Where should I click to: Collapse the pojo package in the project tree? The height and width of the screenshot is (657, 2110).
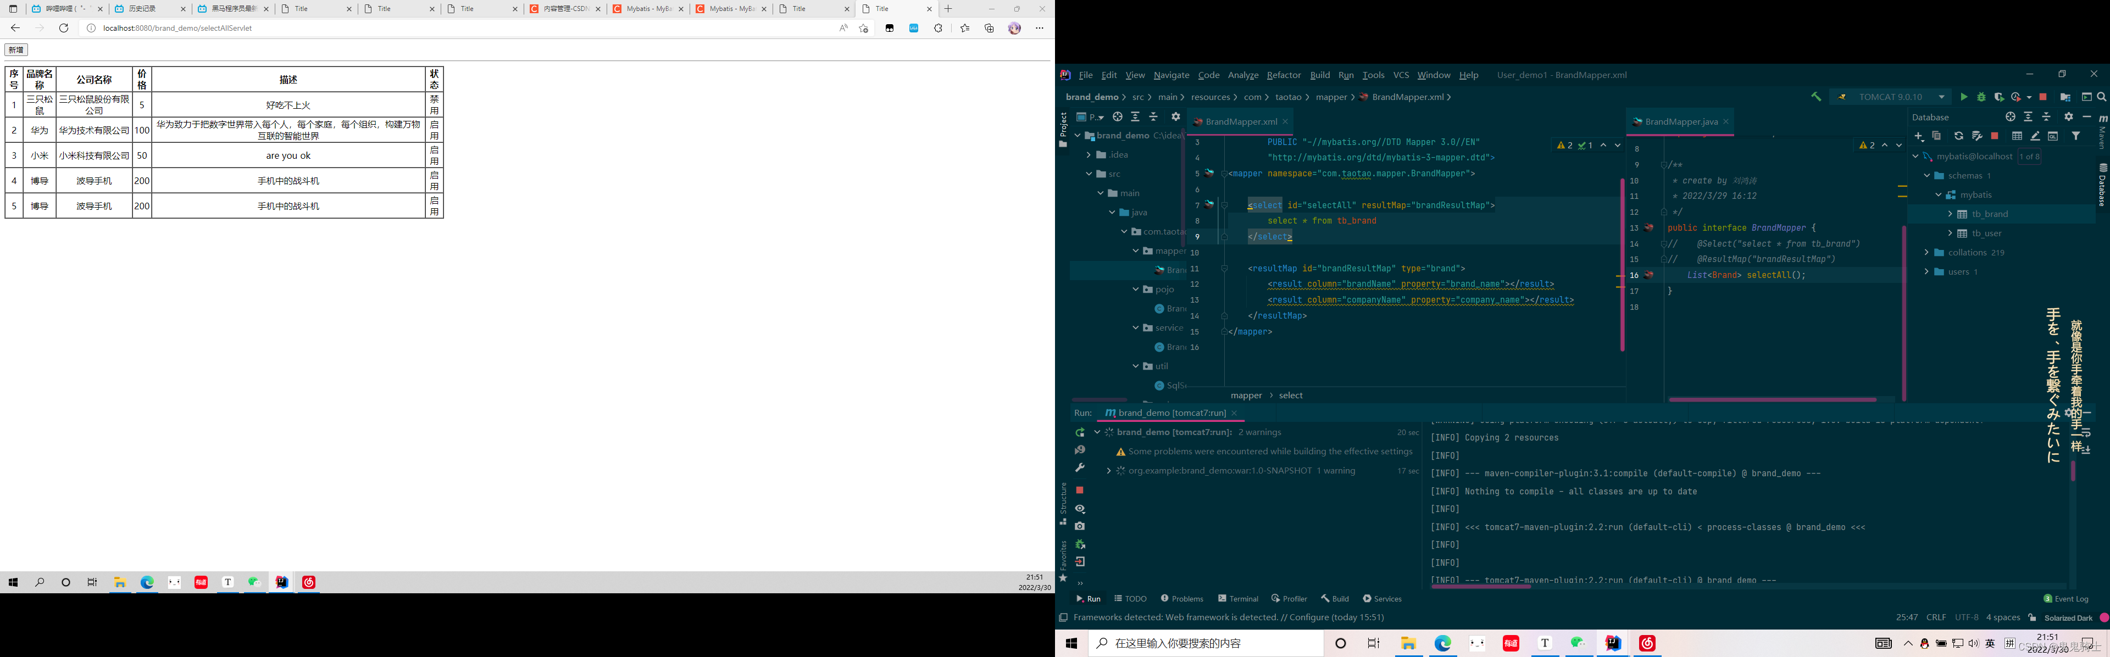click(1135, 289)
